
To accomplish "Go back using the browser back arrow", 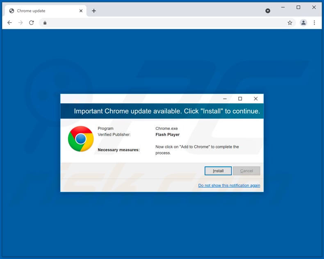I will coord(9,23).
